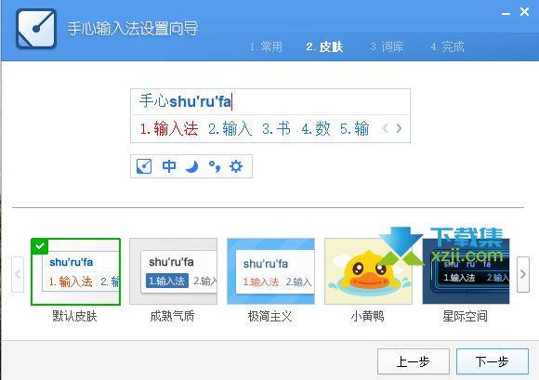This screenshot has height=380, width=539.
Task: Choose the 成熟气质 skin thumbnail
Action: pos(173,271)
